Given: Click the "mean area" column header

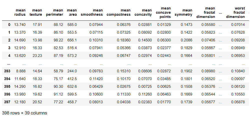Looking at the screenshot, I should click(x=72, y=12).
